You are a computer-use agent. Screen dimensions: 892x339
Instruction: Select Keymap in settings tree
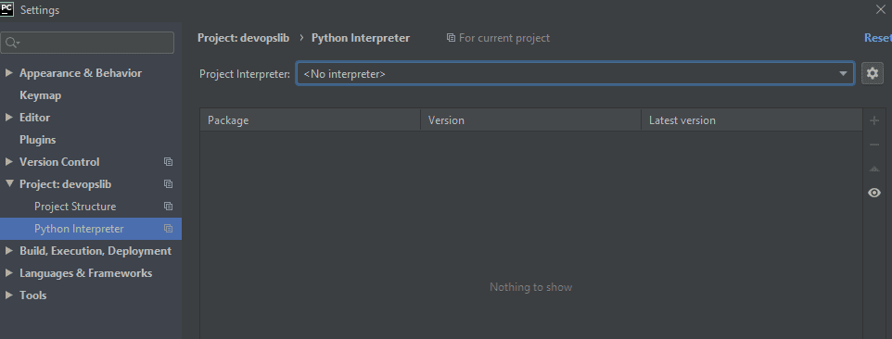41,95
